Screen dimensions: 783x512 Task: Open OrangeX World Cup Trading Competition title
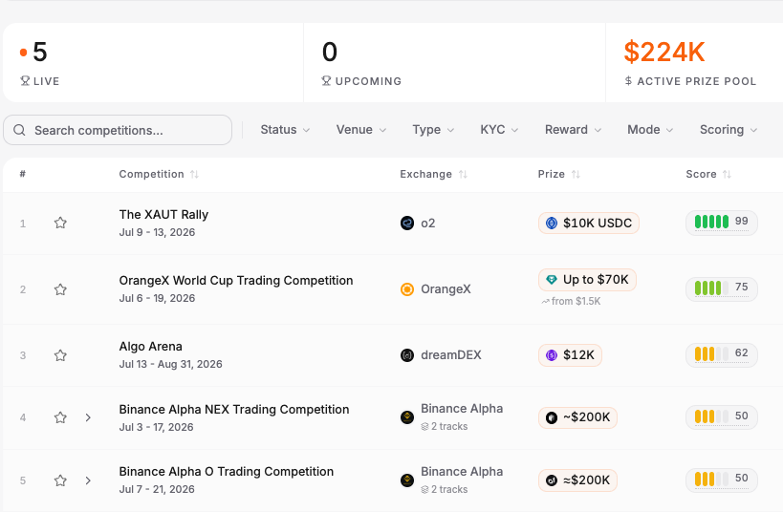pyautogui.click(x=236, y=281)
